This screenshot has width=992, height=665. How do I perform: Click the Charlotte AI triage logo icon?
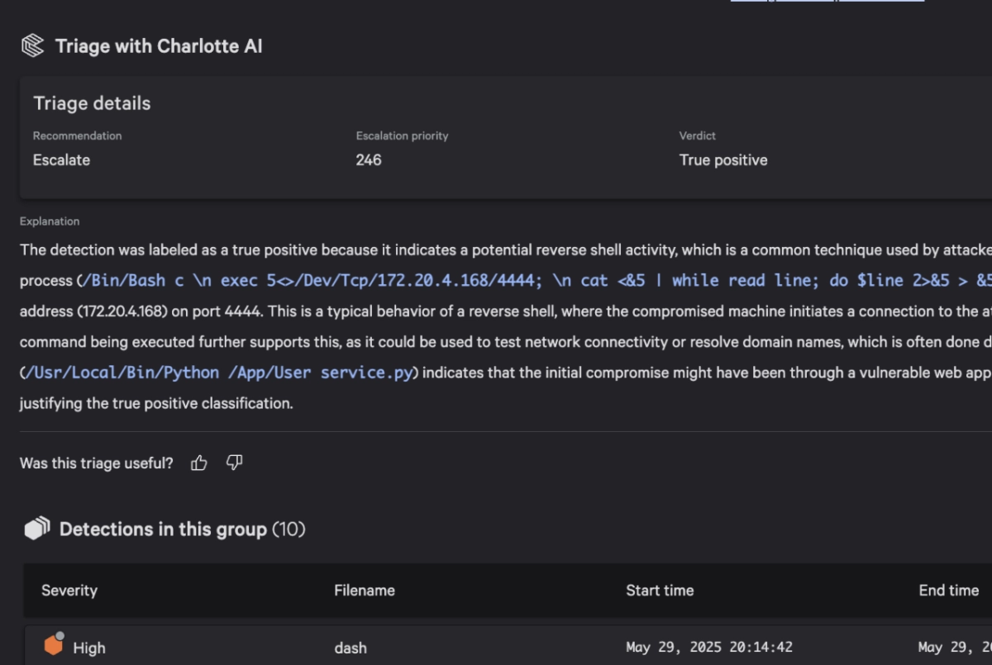click(32, 45)
